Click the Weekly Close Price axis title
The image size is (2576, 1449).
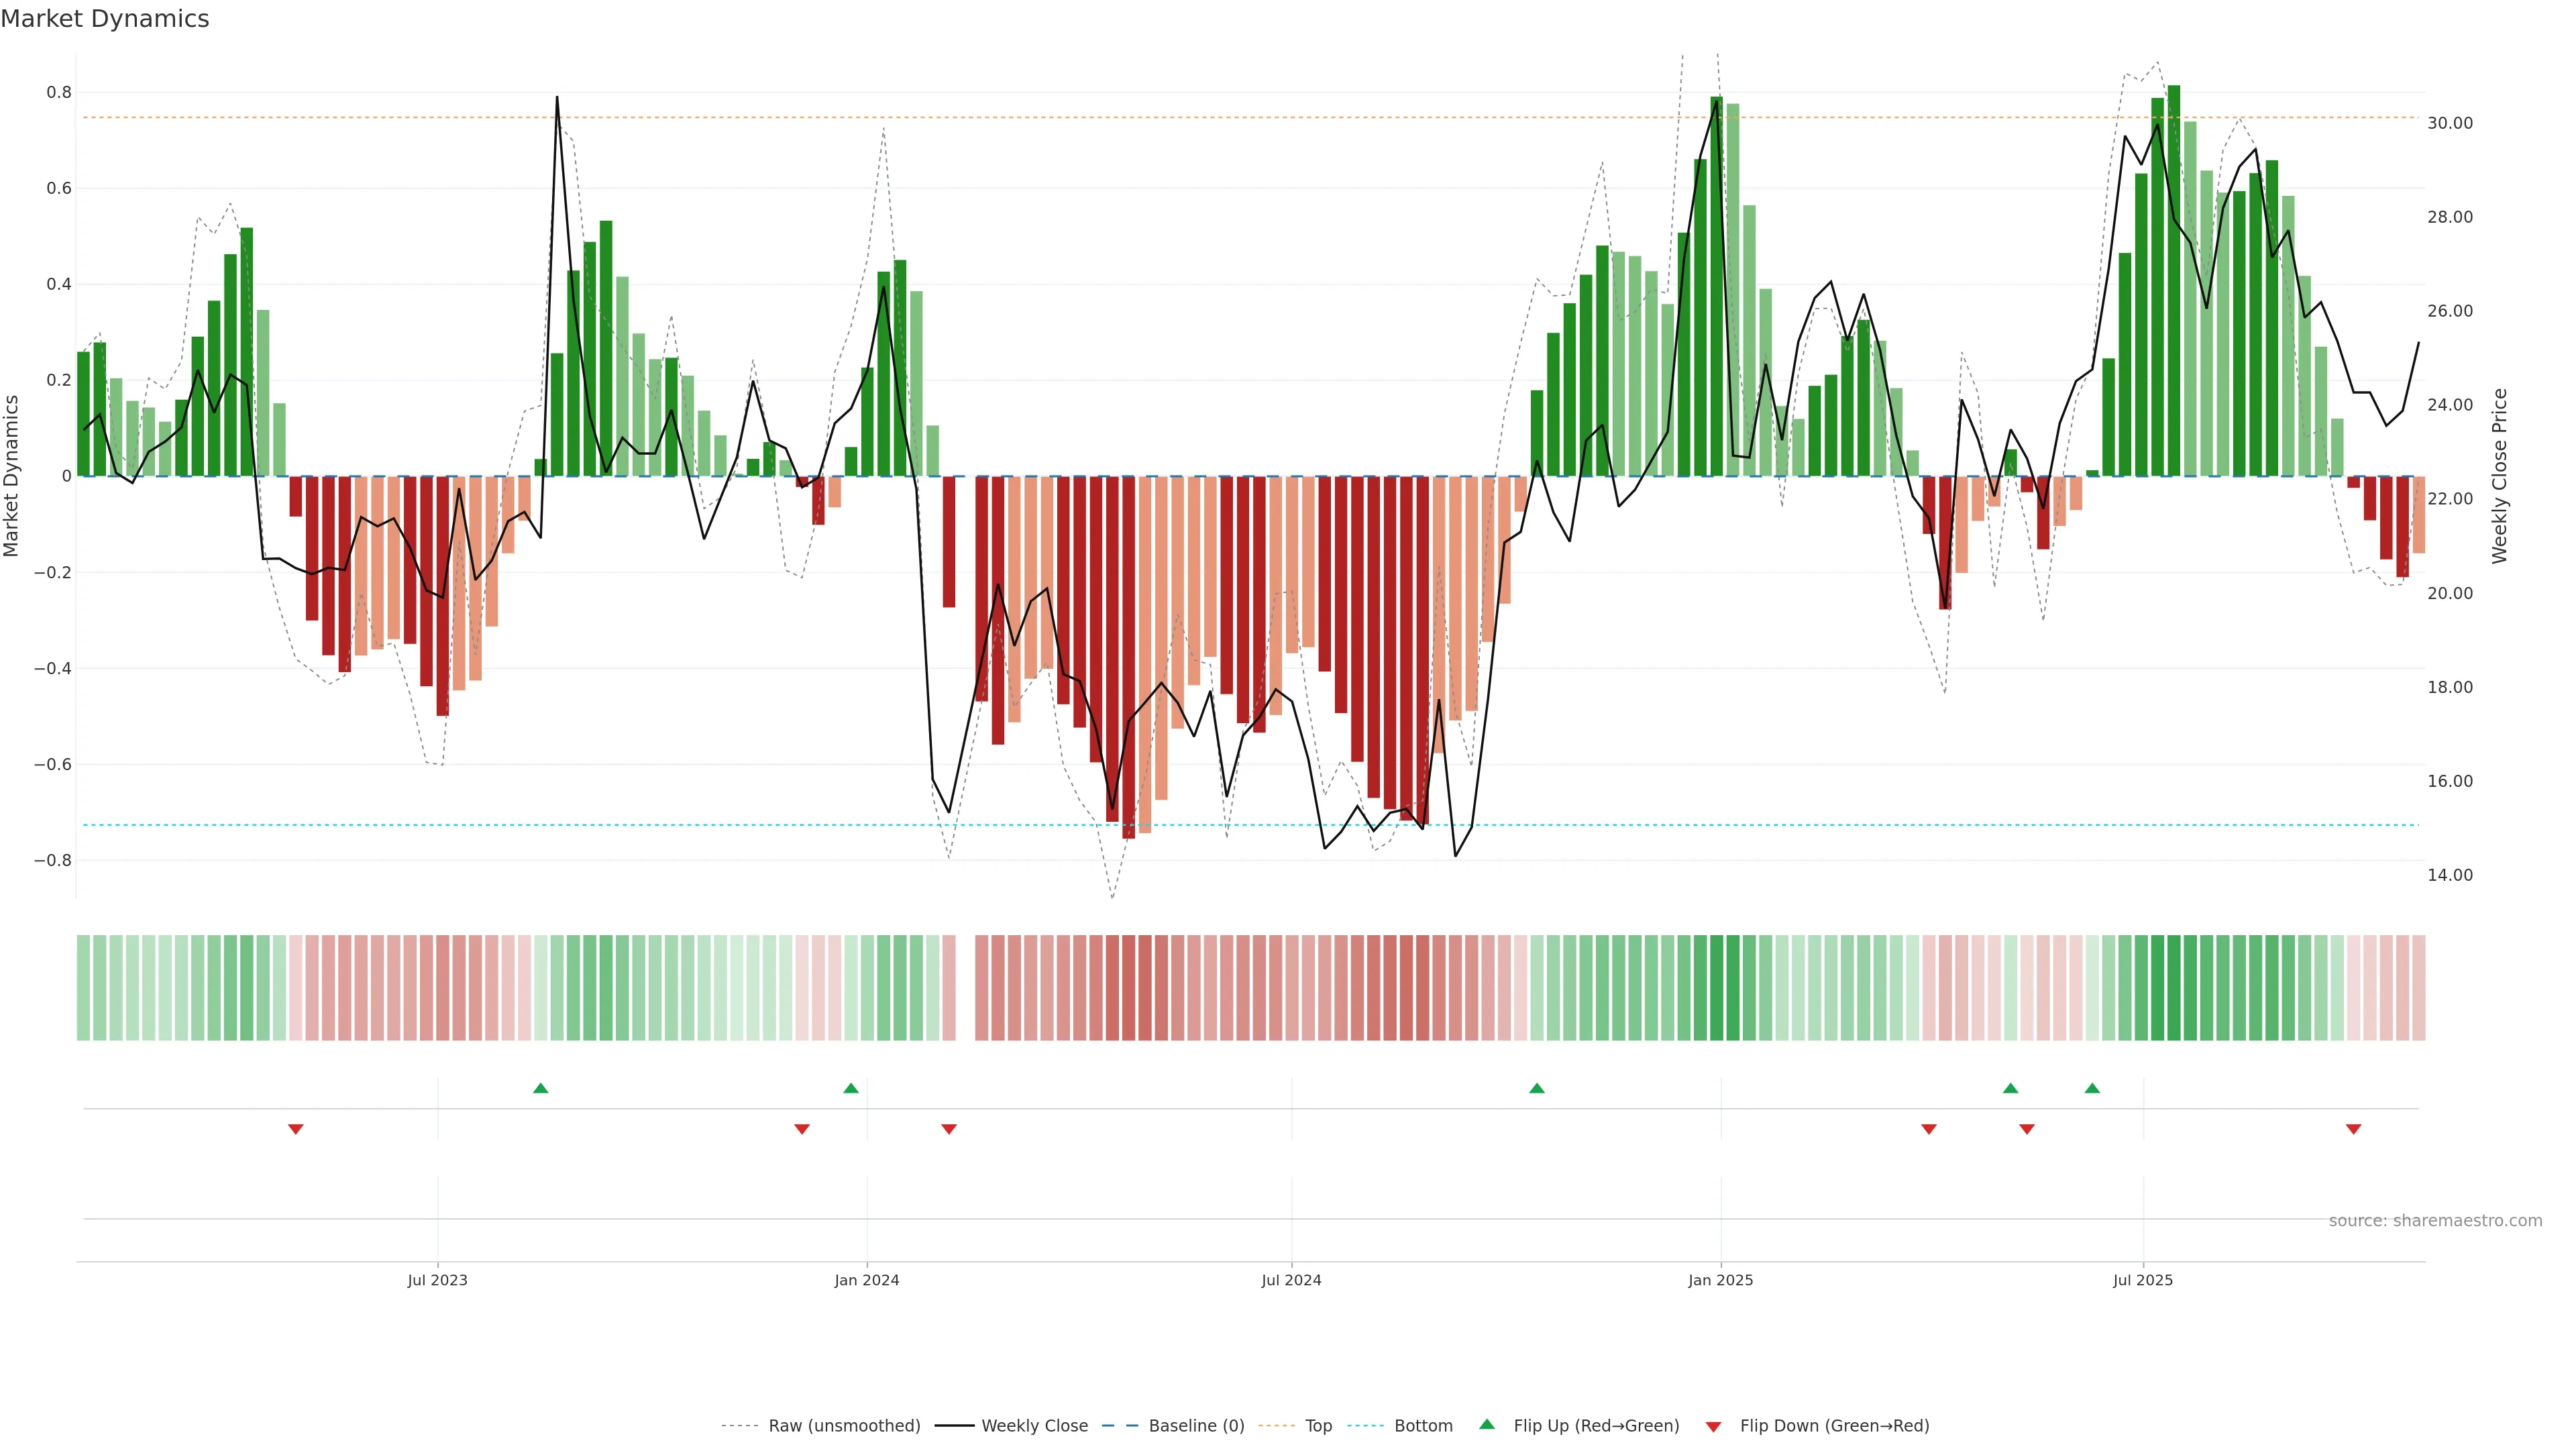pyautogui.click(x=2499, y=476)
